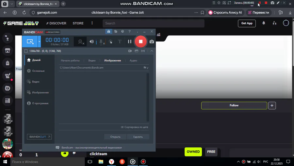Image resolution: width=294 pixels, height=166 pixels.
Task: Click the Get App button
Action: click(247, 23)
